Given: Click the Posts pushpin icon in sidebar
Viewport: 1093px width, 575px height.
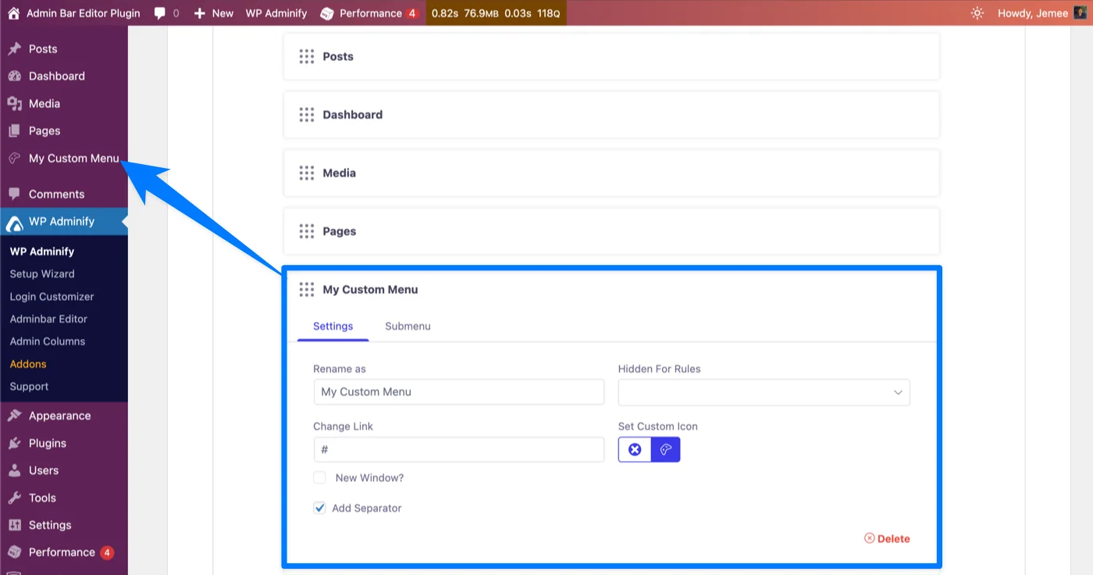Looking at the screenshot, I should pos(15,48).
